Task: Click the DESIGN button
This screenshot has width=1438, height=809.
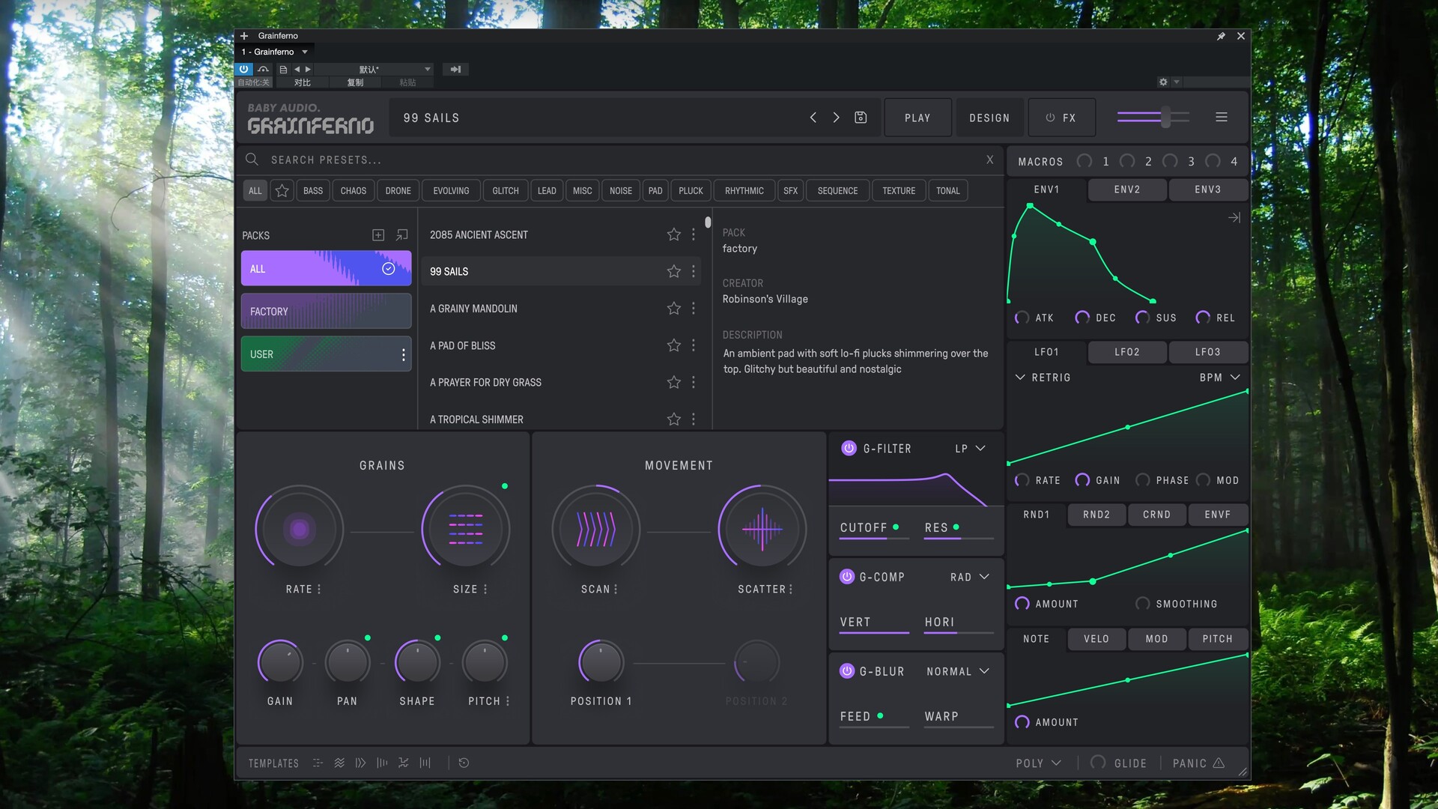Action: coord(989,118)
